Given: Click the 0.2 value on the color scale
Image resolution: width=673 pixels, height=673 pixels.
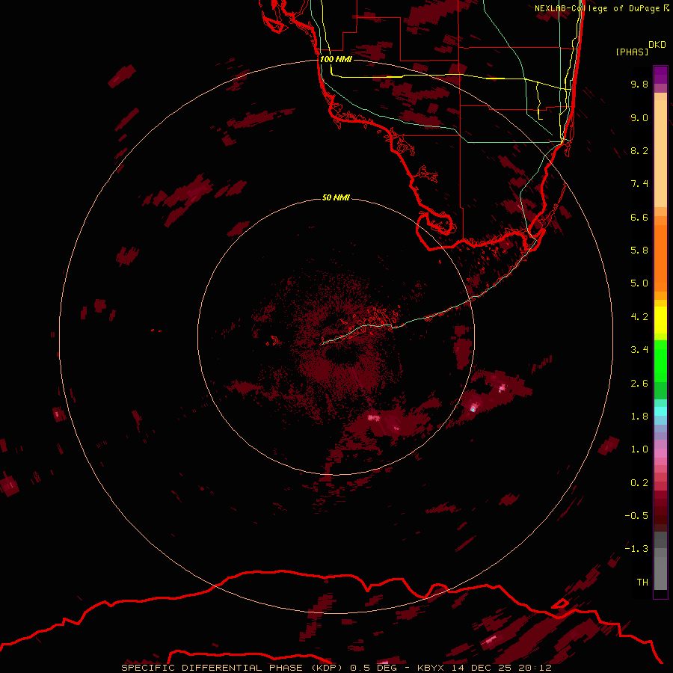Looking at the screenshot, I should click(x=639, y=483).
